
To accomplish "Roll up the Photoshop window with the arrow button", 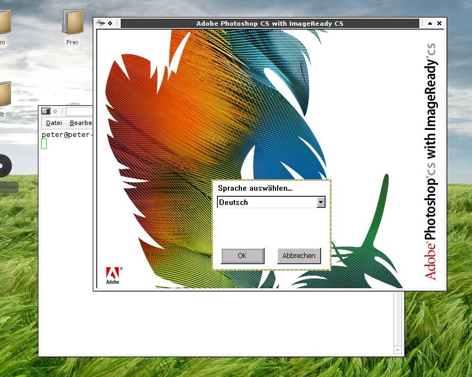I will click(x=430, y=23).
